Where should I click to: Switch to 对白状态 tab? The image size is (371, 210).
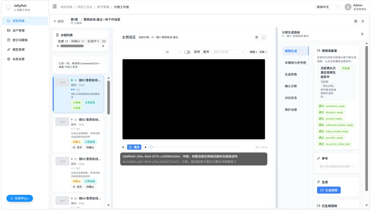click(295, 98)
